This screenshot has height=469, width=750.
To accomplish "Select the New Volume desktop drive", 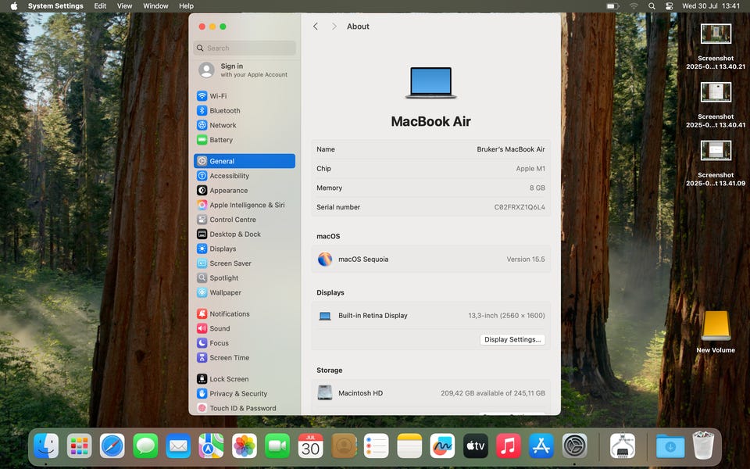I will click(x=716, y=327).
